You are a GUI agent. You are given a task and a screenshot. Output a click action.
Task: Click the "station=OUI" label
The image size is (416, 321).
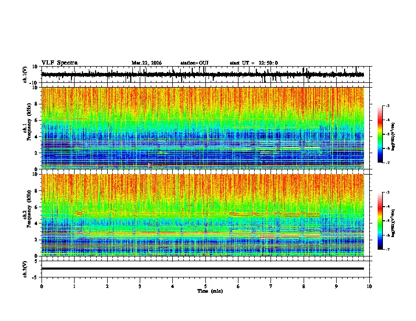click(x=194, y=63)
